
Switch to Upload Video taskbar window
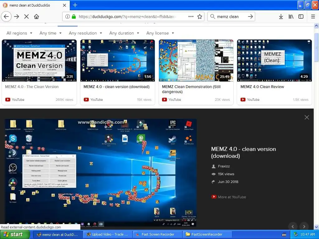tap(107, 235)
